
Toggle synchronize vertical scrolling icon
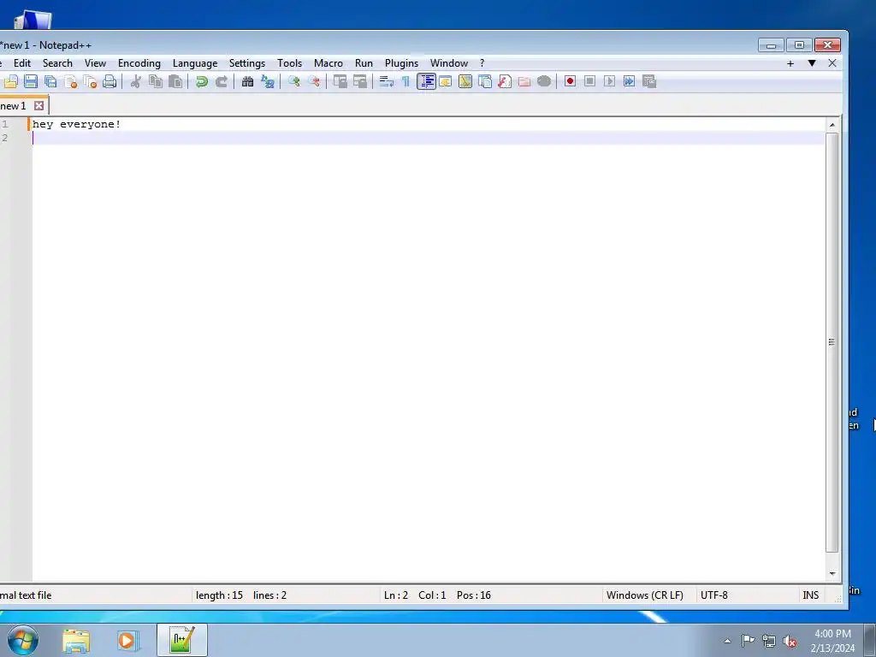[x=340, y=81]
